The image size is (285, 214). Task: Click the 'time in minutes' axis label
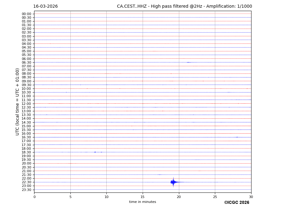[x=142, y=202]
